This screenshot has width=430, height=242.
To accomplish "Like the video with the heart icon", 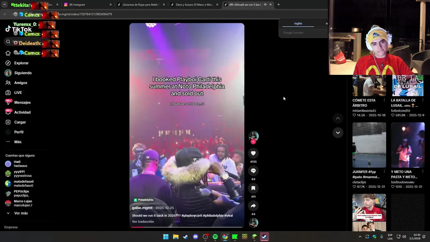I will [253, 153].
